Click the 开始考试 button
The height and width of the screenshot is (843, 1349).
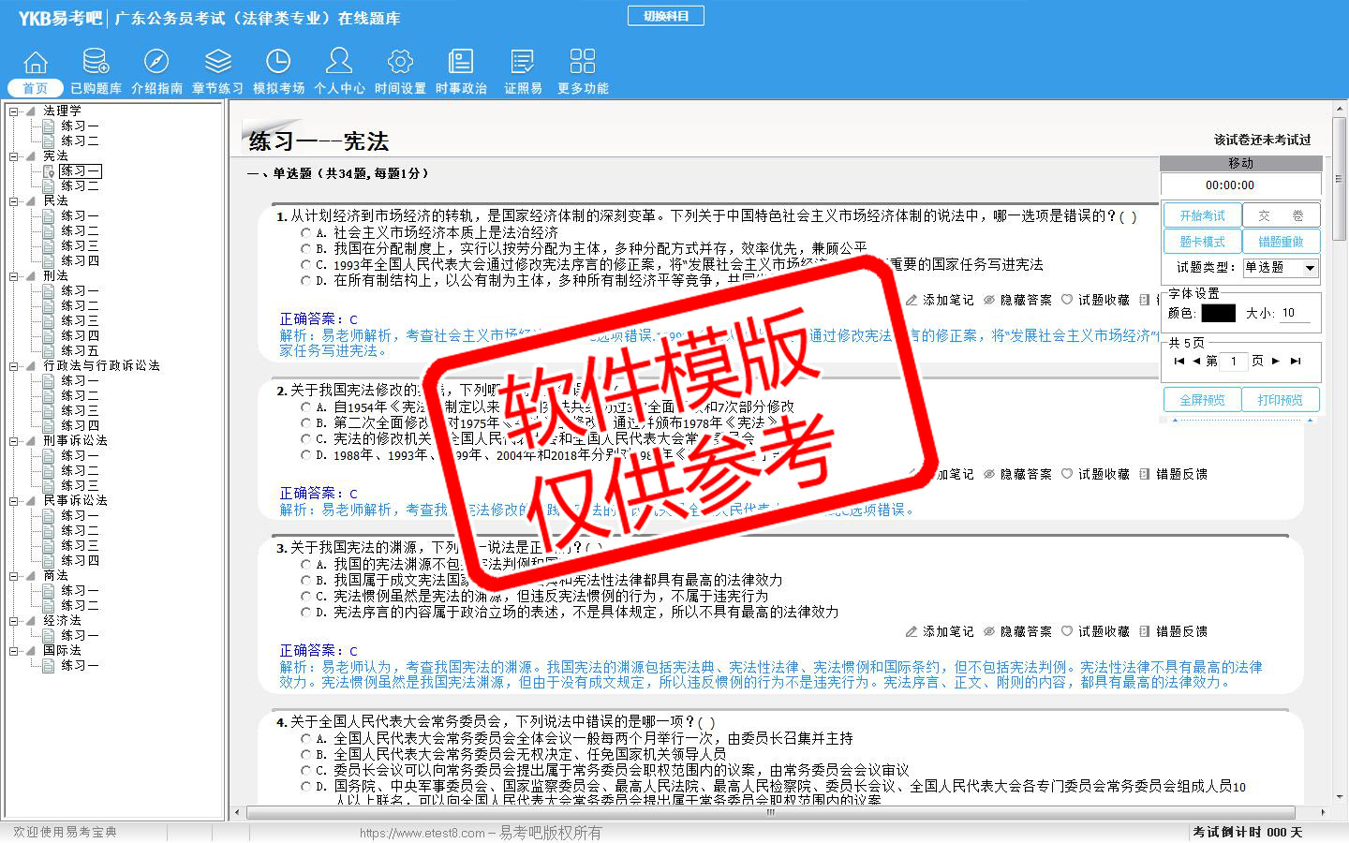point(1202,215)
